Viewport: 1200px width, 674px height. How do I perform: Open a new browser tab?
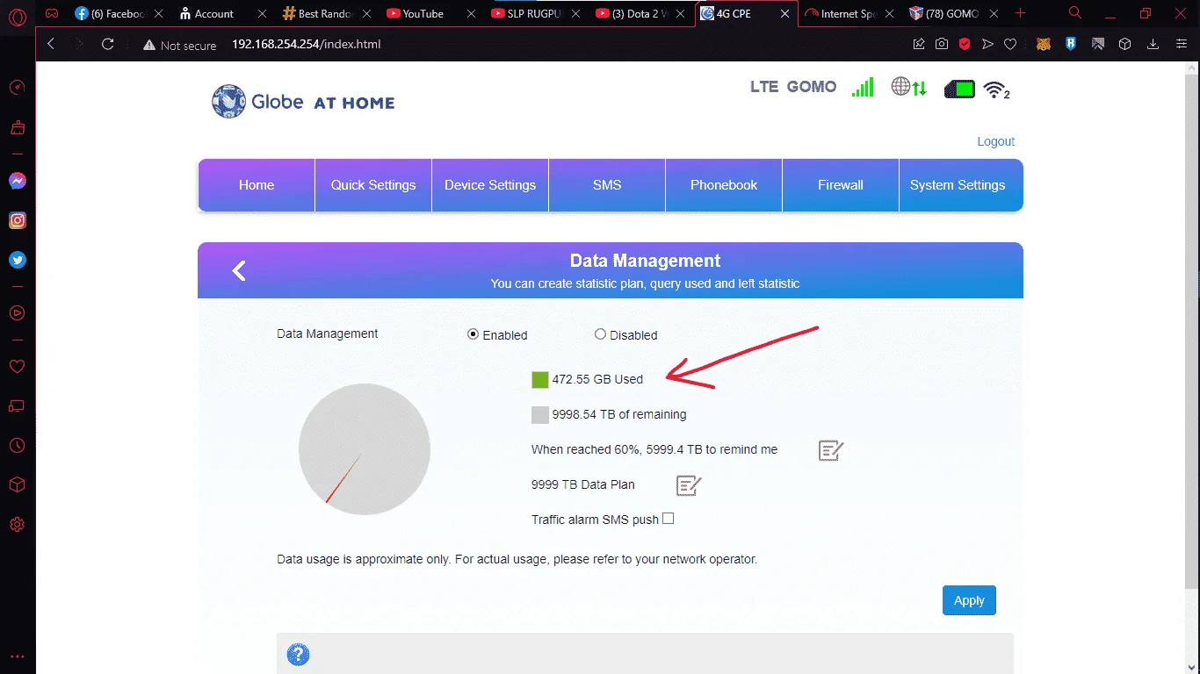pos(1020,13)
